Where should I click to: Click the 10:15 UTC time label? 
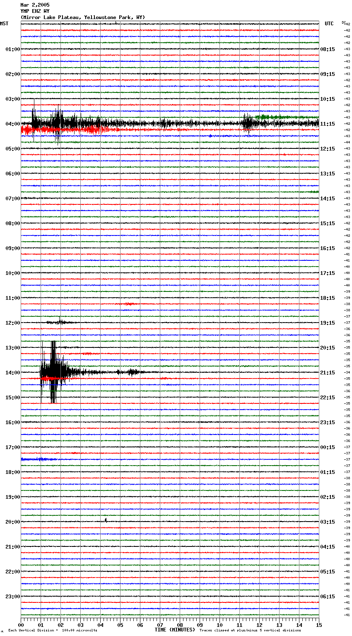(328, 99)
